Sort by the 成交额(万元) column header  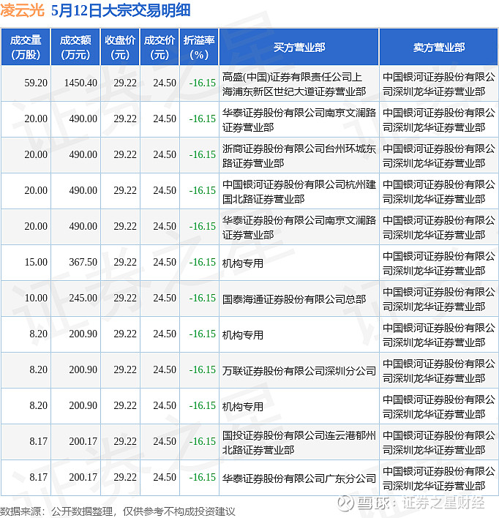click(76, 48)
